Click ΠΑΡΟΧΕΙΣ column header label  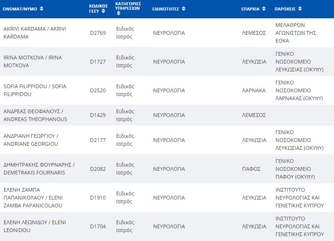[285, 9]
